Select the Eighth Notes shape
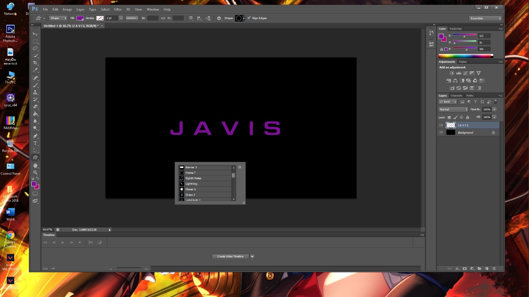Image resolution: width=529 pixels, height=297 pixels. (205, 178)
